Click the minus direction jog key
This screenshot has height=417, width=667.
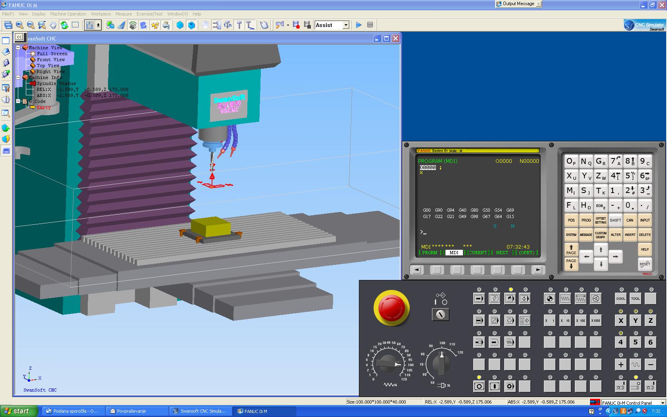click(x=650, y=364)
